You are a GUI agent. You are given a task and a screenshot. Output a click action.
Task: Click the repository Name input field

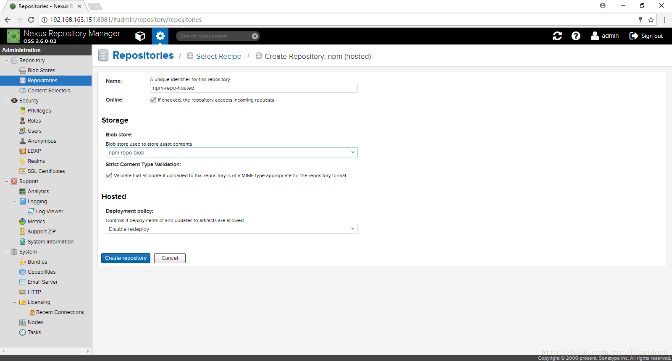coord(254,88)
